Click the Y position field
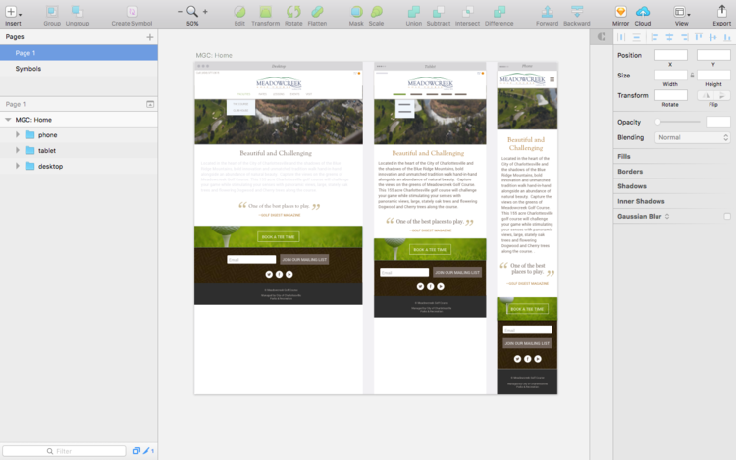Screen dimensions: 736x460 click(713, 55)
